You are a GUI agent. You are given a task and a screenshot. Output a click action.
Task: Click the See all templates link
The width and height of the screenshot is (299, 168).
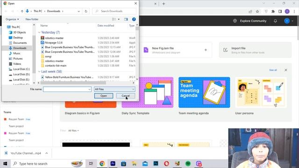coord(273,70)
